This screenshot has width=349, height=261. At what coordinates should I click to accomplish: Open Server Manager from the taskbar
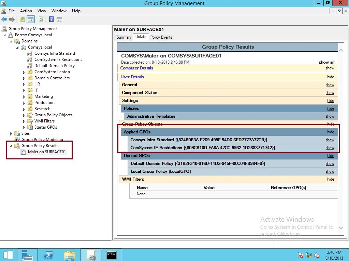click(x=27, y=255)
